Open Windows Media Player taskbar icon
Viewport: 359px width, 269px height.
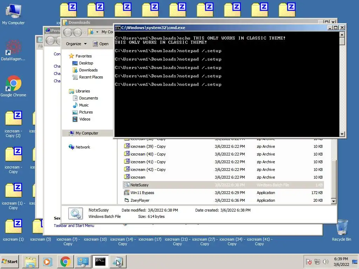(48, 261)
